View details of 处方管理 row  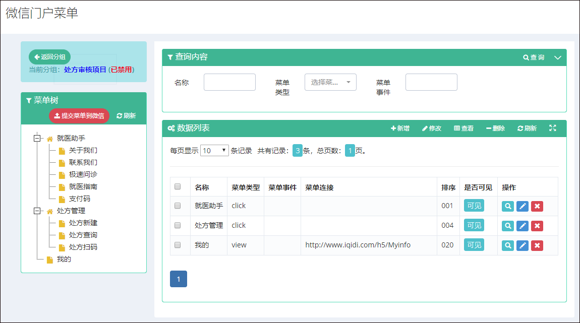[508, 226]
